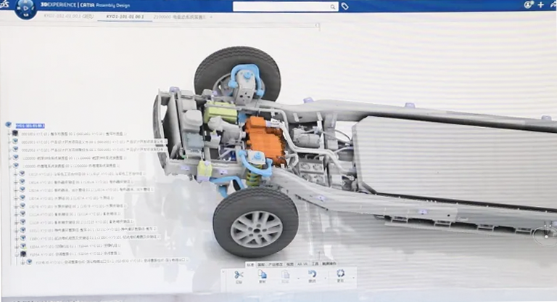Click the tag icon beside search bar

[x=345, y=6]
